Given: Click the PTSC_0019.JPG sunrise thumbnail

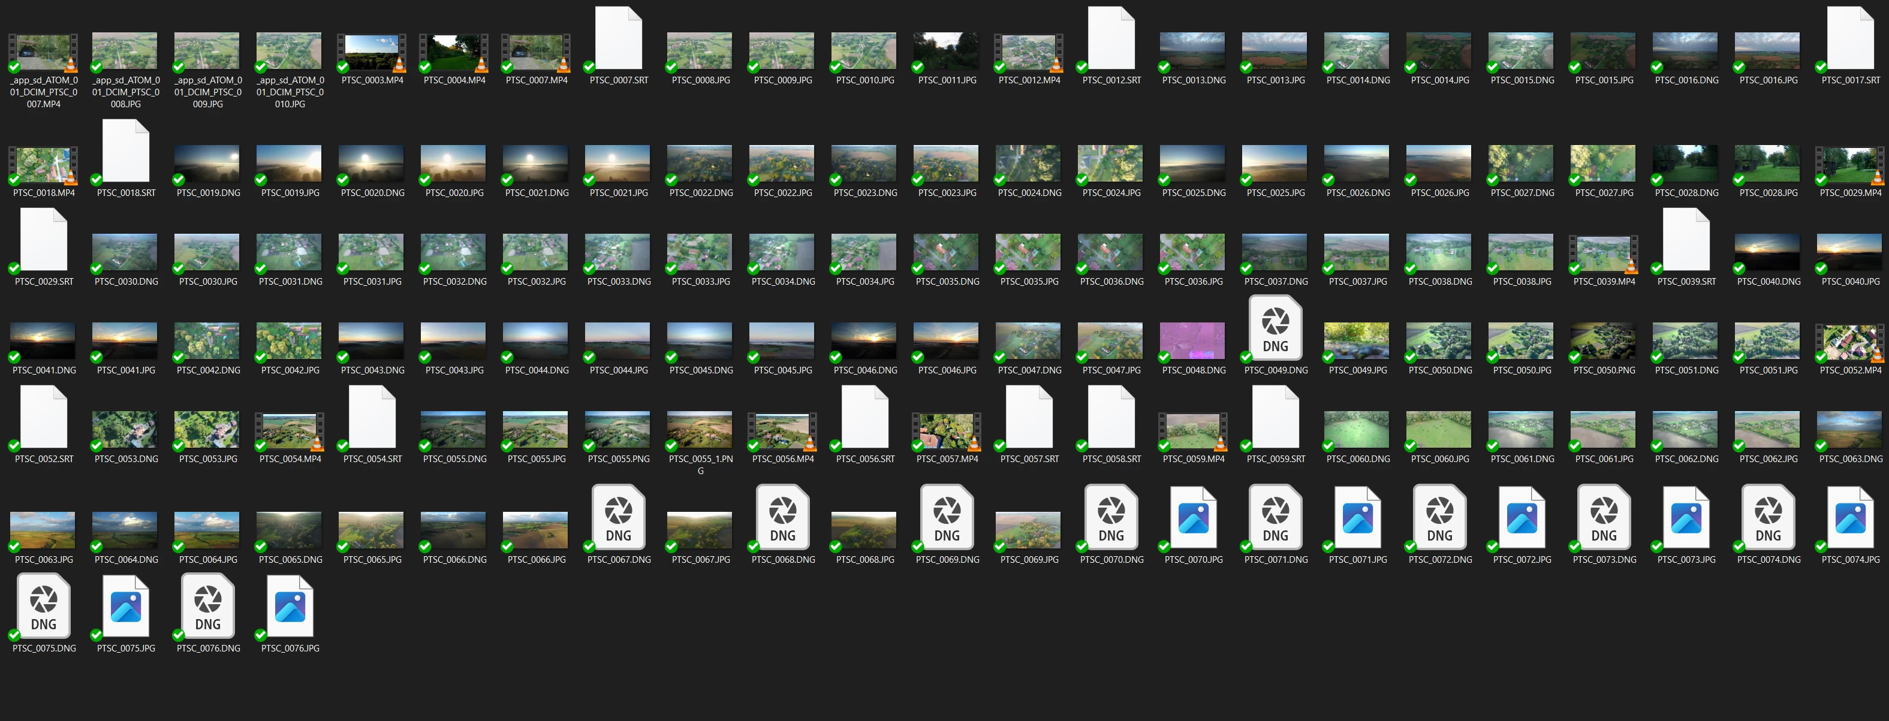Looking at the screenshot, I should point(289,163).
